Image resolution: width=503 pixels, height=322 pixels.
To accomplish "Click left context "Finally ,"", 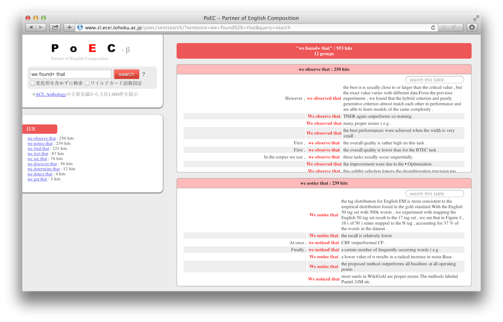I will tap(298, 250).
